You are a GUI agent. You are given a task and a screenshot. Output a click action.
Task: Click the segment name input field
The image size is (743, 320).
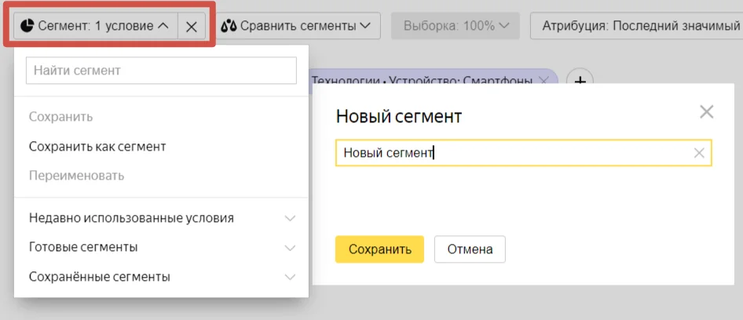[x=523, y=152]
